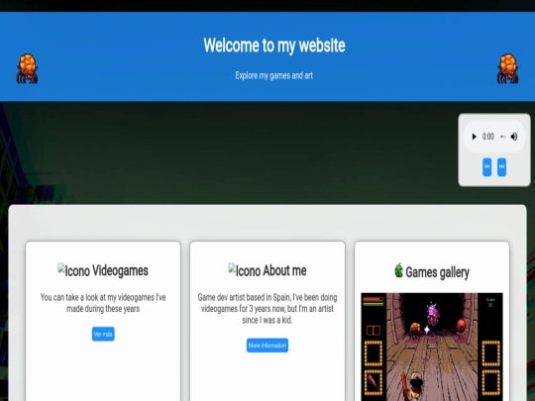Click the left orange creature sprite

tap(27, 68)
